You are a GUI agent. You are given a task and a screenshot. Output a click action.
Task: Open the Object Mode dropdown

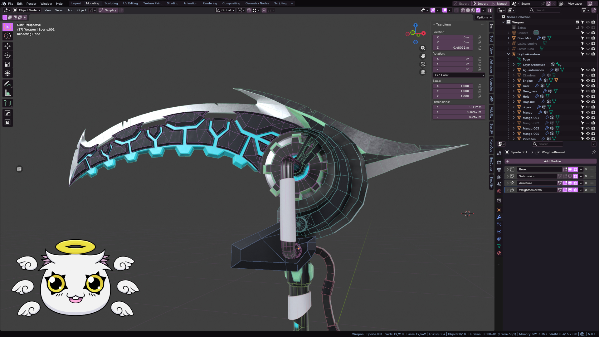pos(27,10)
